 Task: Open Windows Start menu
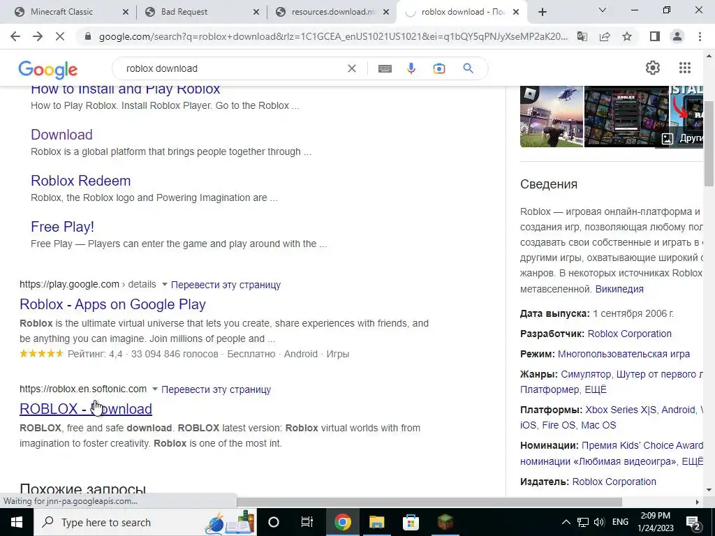(17, 522)
